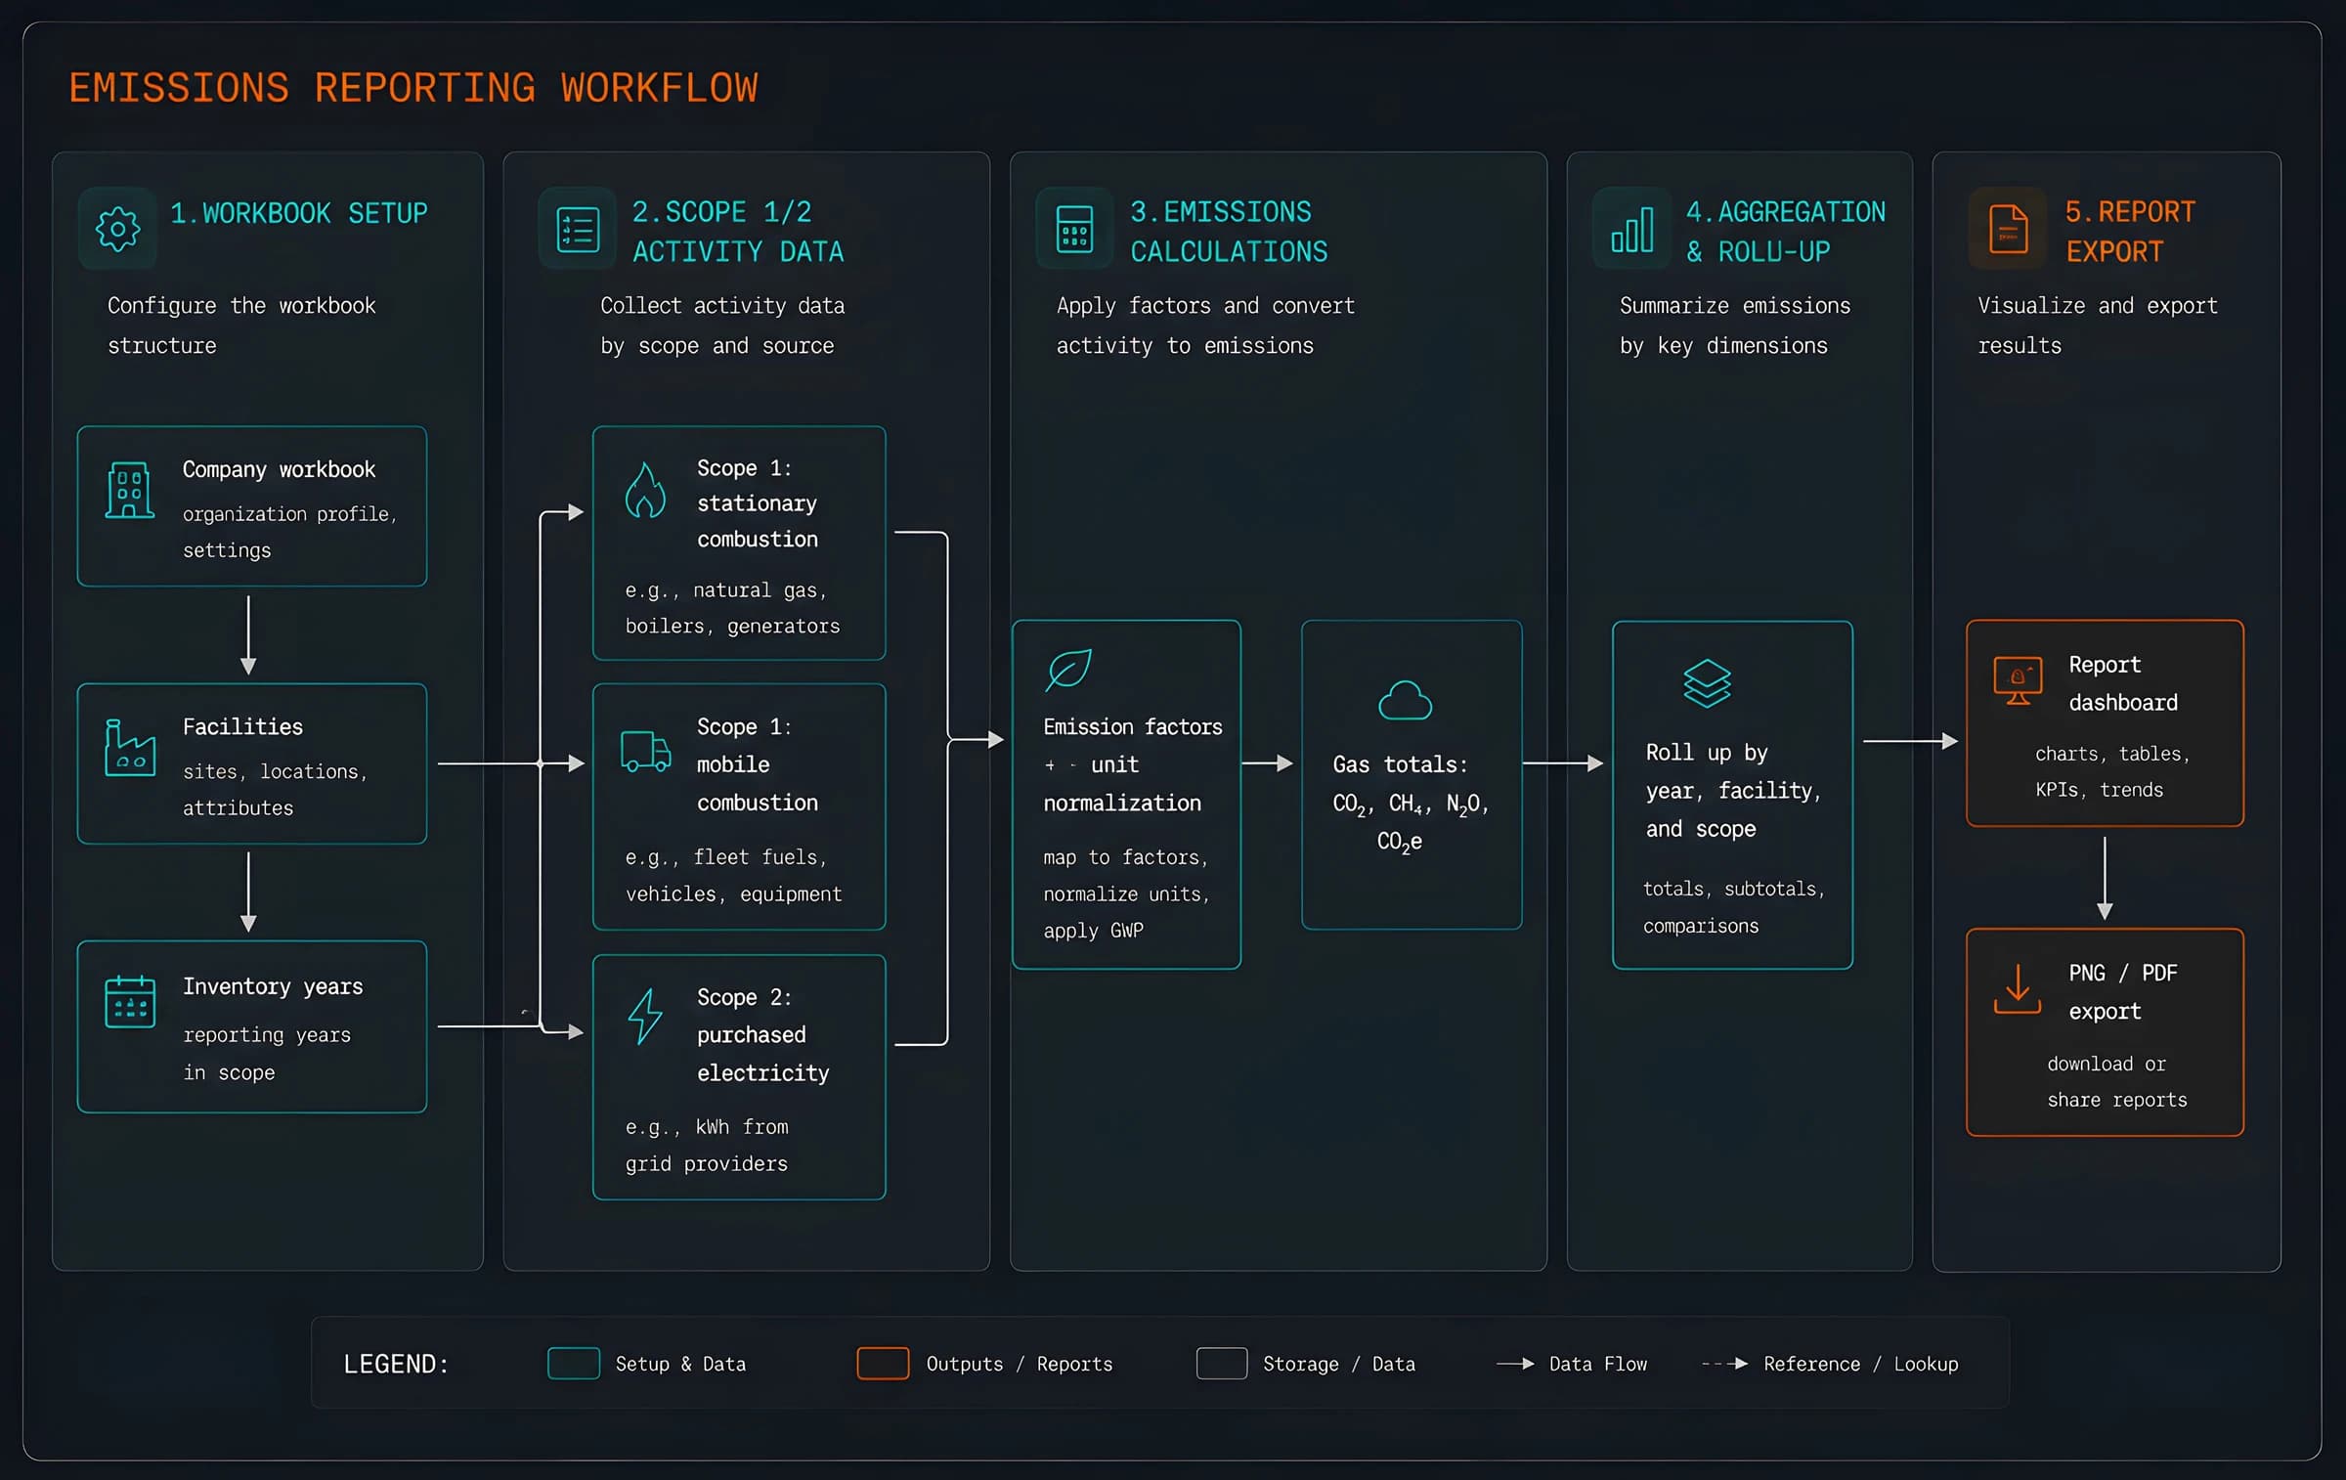
Task: Open the Report dashboard title
Action: tap(2123, 683)
